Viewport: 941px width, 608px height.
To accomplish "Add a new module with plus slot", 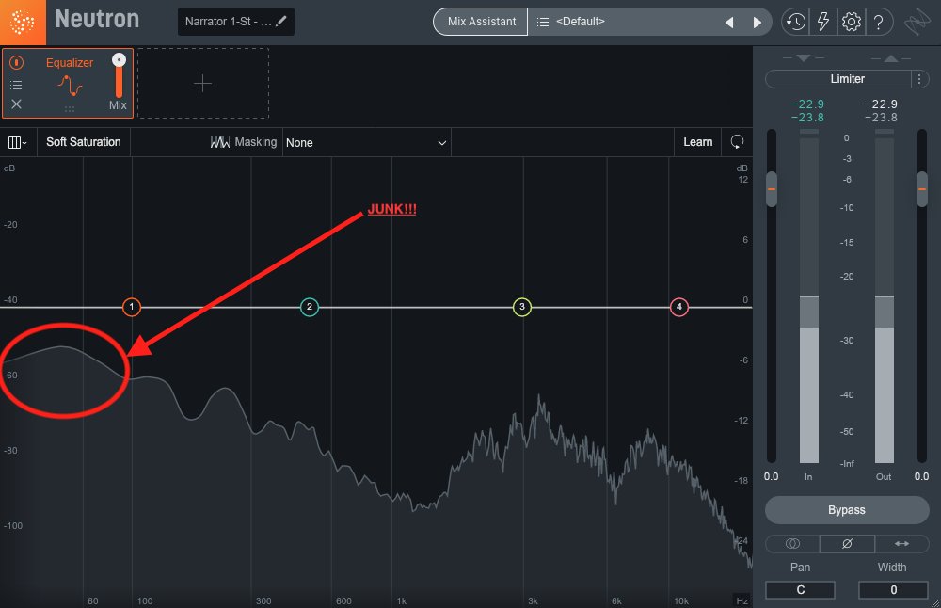I will pos(203,84).
